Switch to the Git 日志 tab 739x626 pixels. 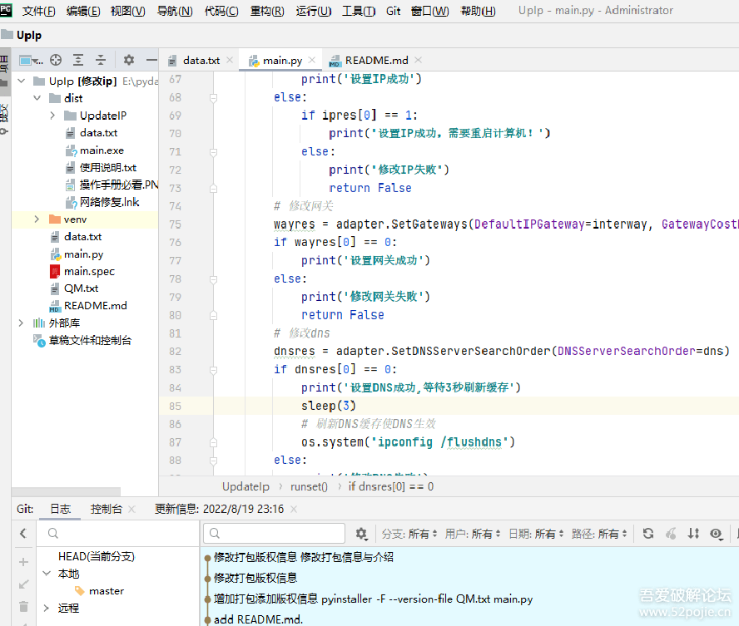point(60,509)
